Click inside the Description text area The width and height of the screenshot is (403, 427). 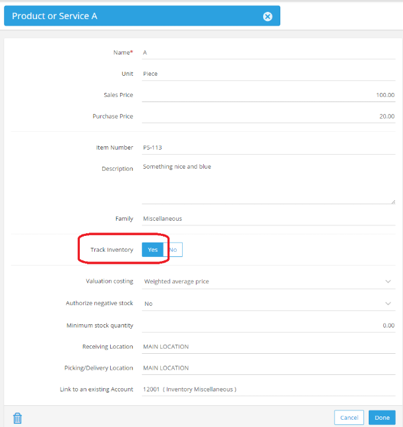point(268,182)
